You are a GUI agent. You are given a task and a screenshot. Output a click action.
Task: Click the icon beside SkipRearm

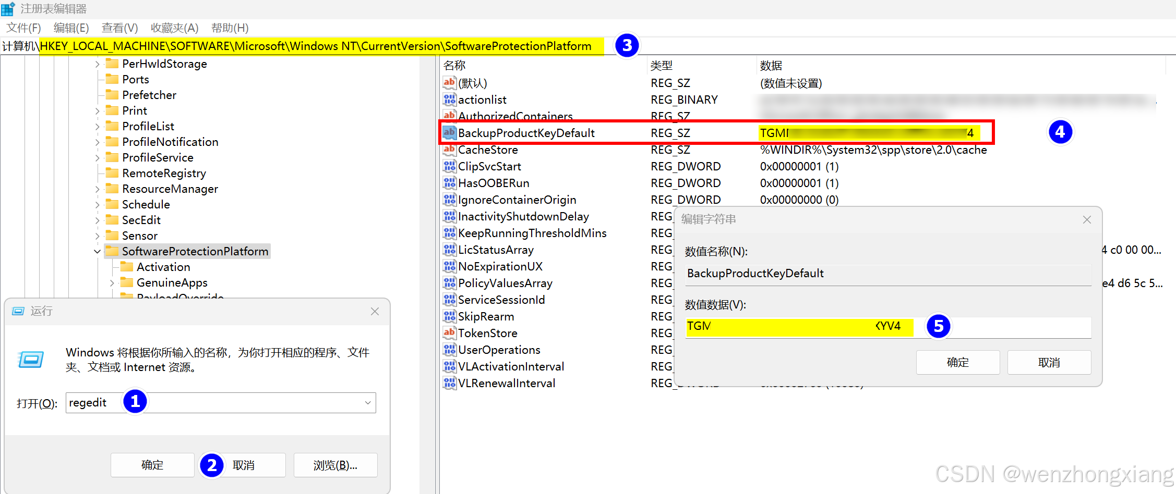(449, 316)
